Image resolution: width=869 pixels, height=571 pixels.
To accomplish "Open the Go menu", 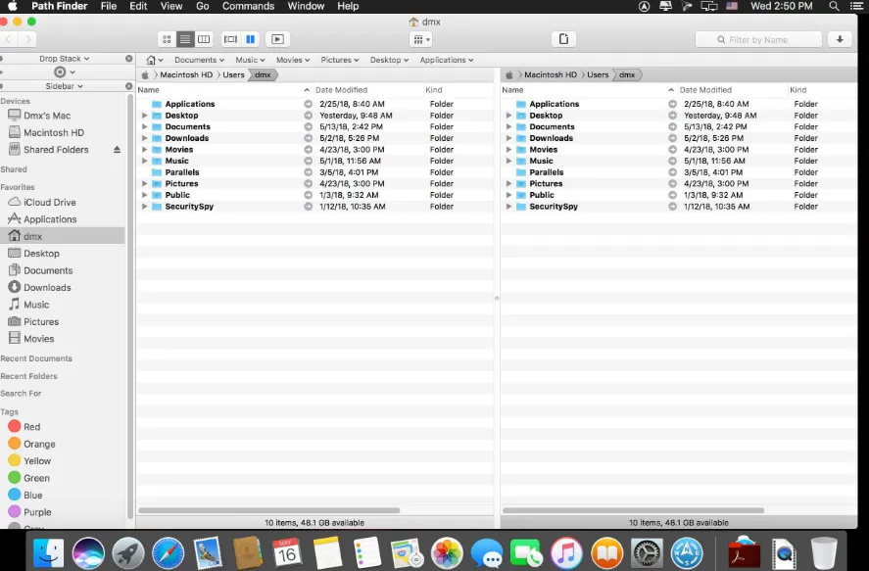I will (x=202, y=6).
